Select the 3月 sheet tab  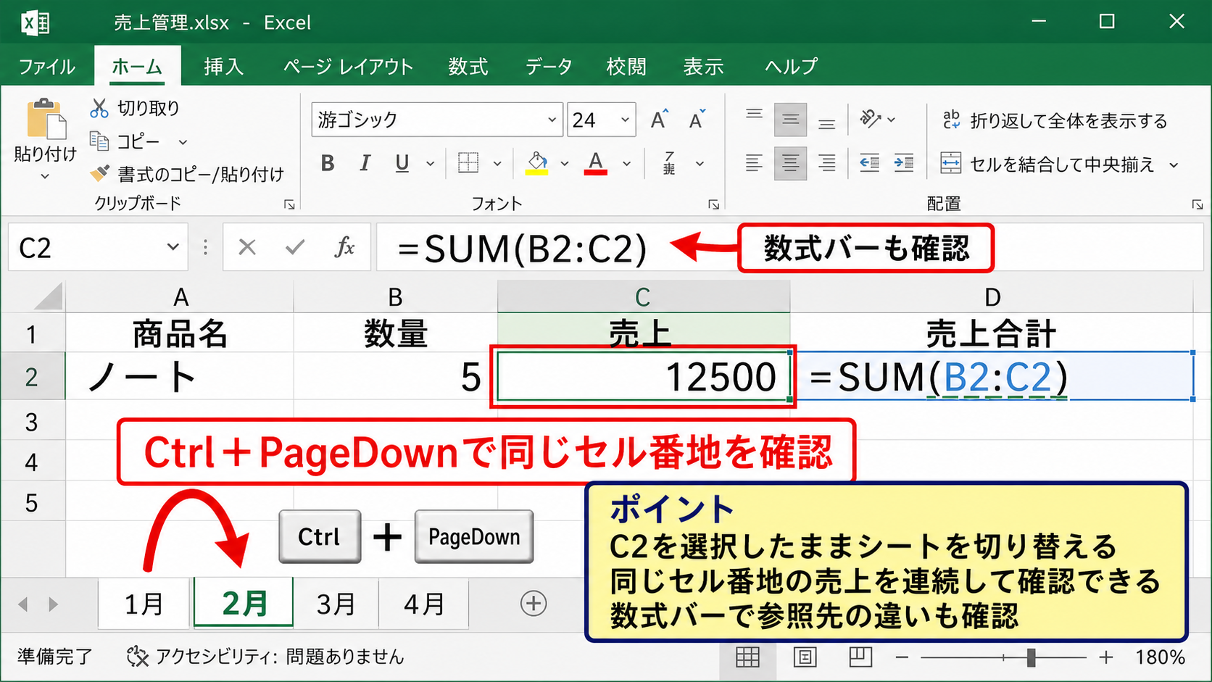click(x=336, y=604)
